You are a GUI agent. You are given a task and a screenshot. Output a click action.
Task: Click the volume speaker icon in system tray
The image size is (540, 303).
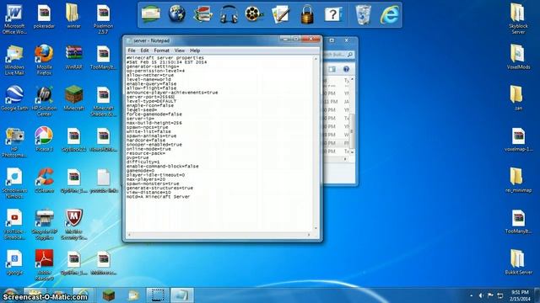[x=481, y=295]
